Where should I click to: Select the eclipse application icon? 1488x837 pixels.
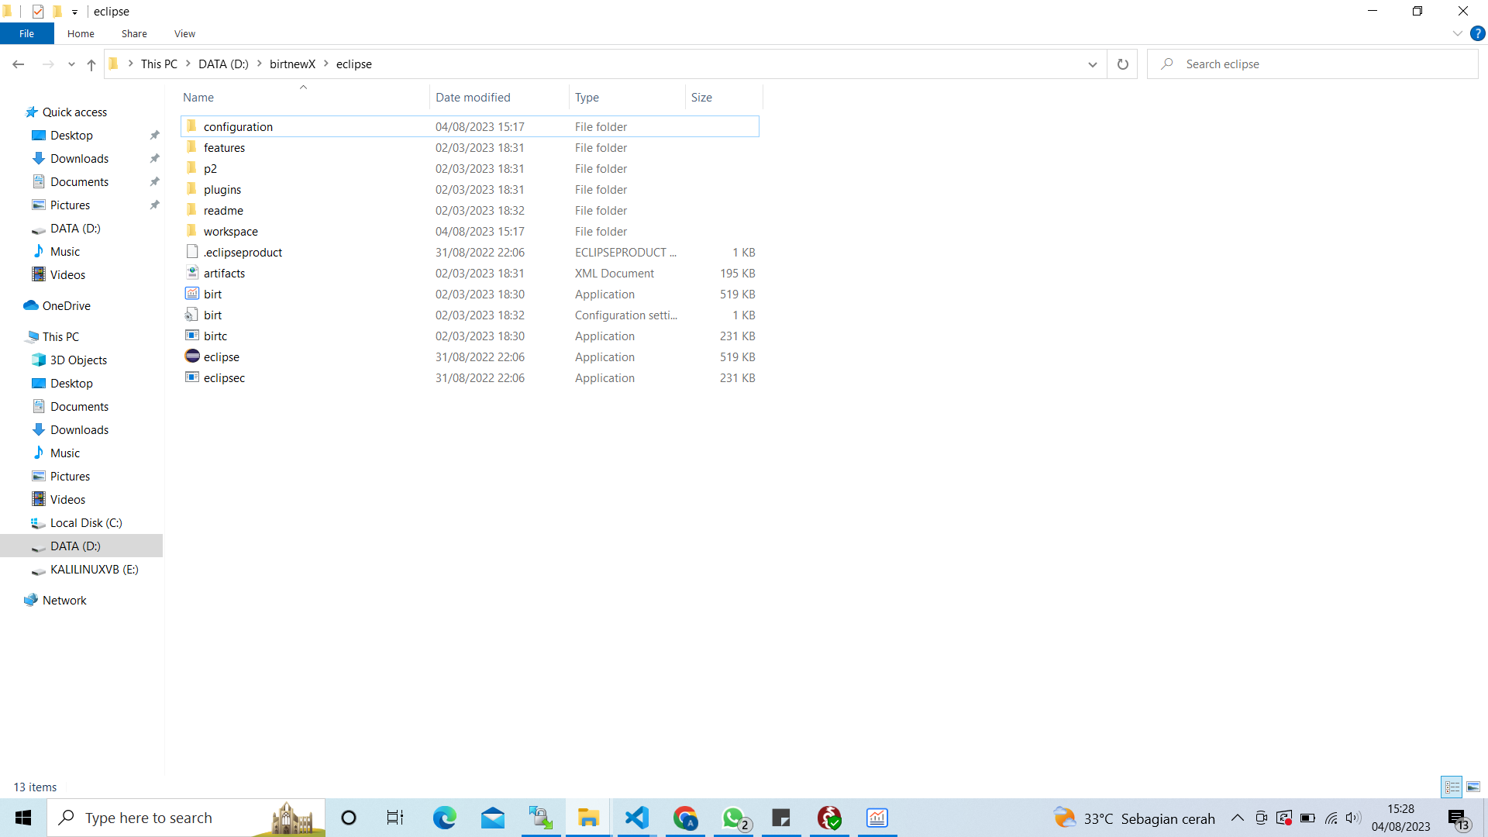(192, 356)
